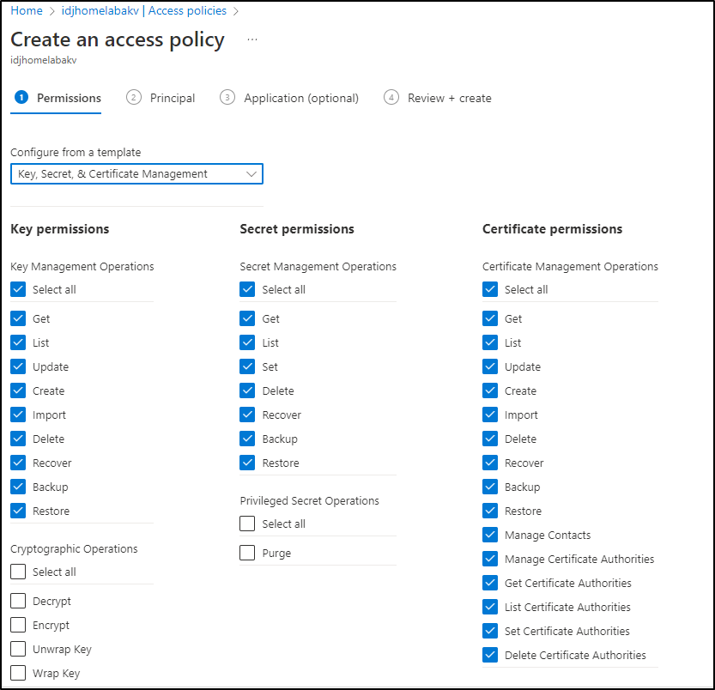Image resolution: width=715 pixels, height=690 pixels.
Task: Open idjhomelabakv | Access policies breadcrumb
Action: pyautogui.click(x=144, y=10)
